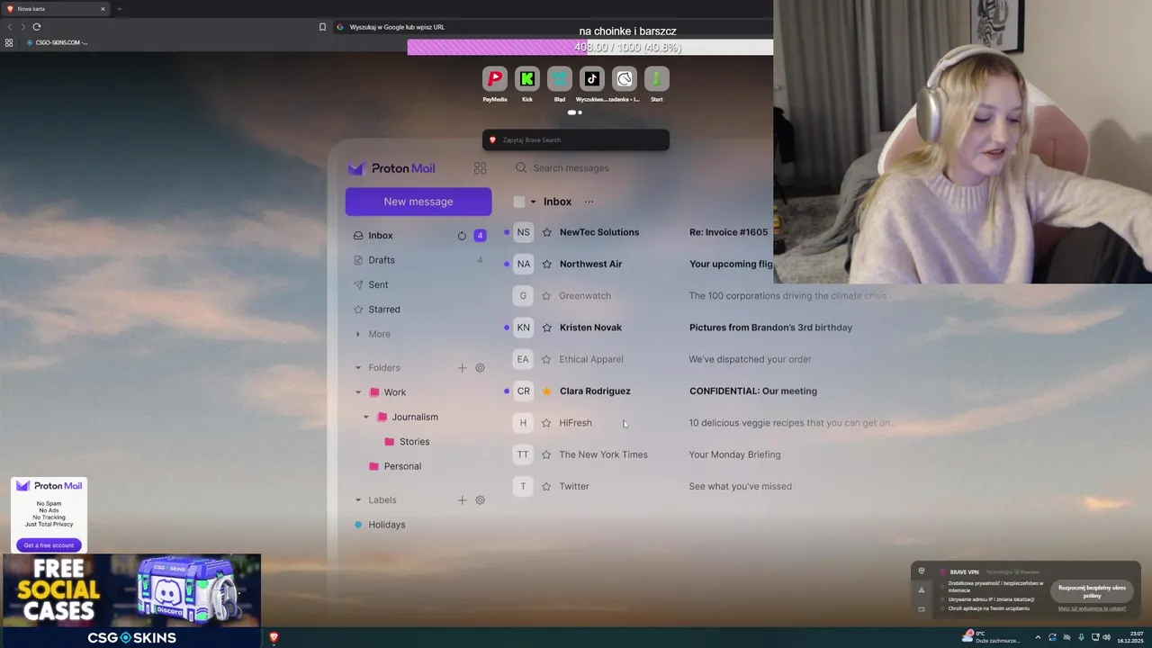
Task: Collapse the Labels section arrow
Action: (x=358, y=500)
